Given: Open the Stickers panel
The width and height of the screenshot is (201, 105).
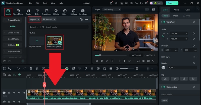Looking at the screenshot, I should pyautogui.click(x=74, y=12).
